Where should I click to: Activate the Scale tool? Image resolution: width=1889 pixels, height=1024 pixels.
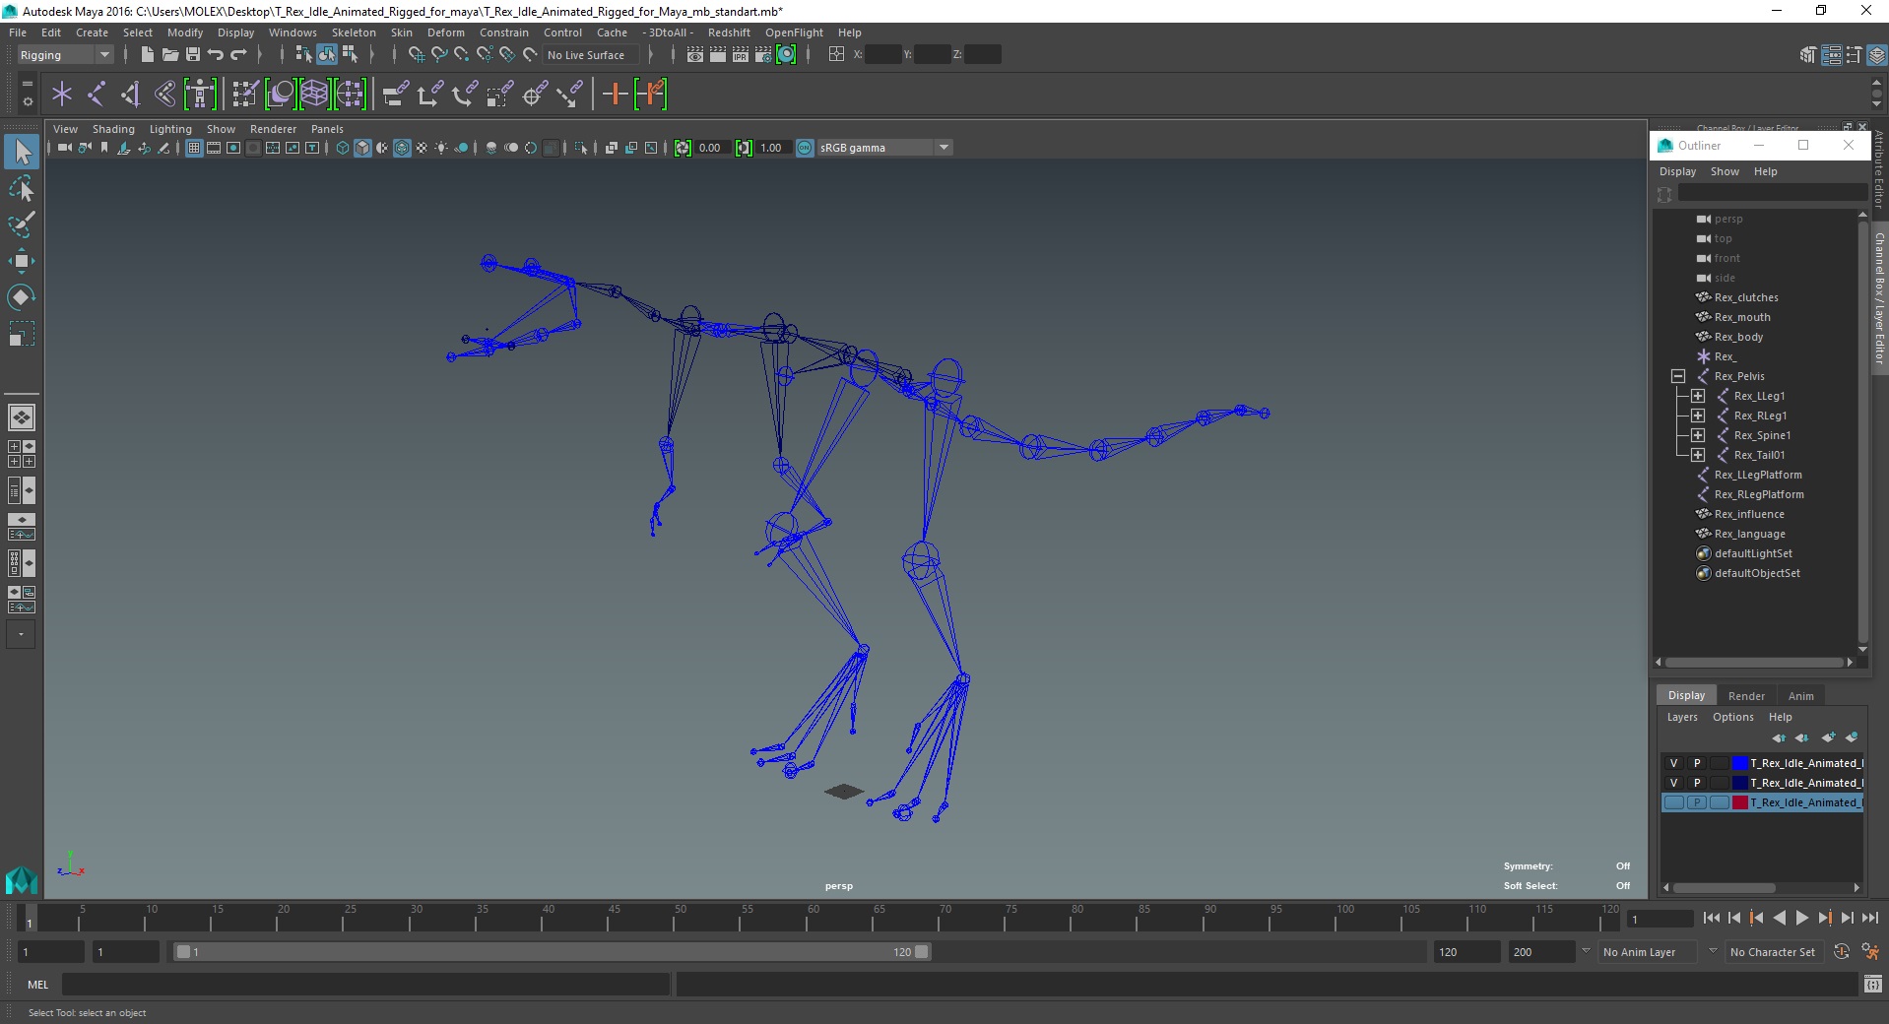point(22,334)
